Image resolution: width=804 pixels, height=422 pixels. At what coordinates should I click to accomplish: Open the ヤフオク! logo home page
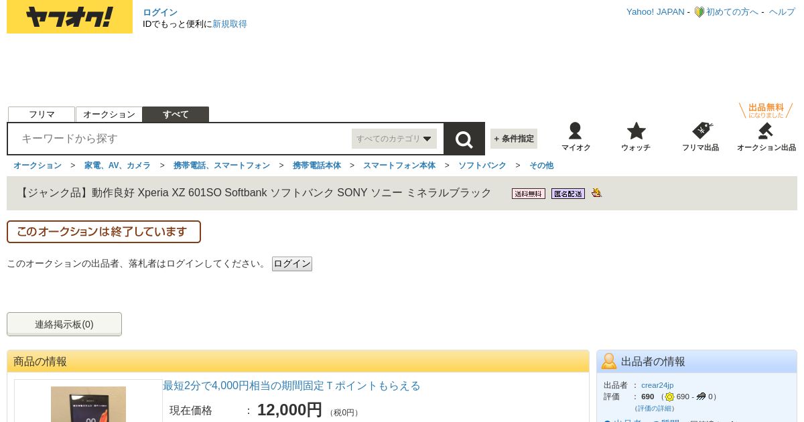[x=70, y=17]
